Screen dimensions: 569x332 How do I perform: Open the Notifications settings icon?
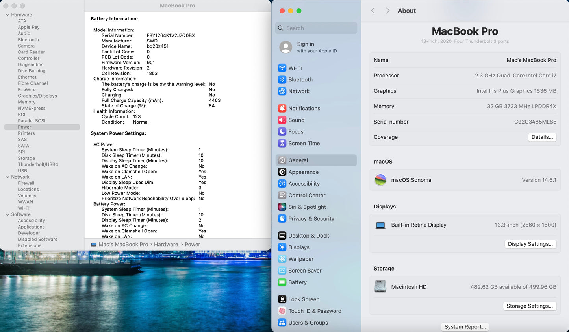click(x=282, y=108)
